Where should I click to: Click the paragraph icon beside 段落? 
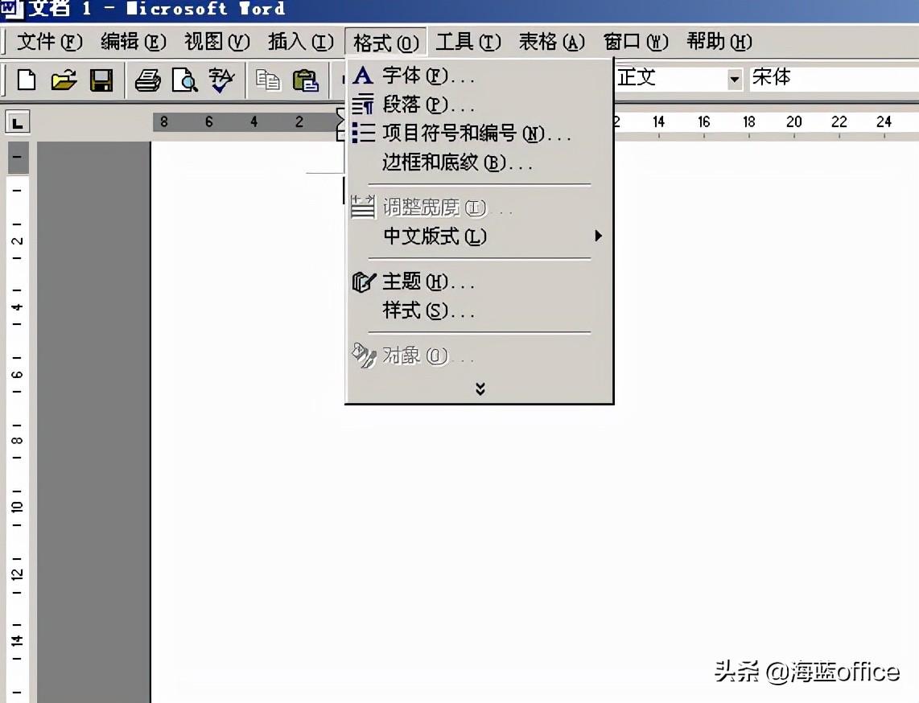tap(363, 104)
